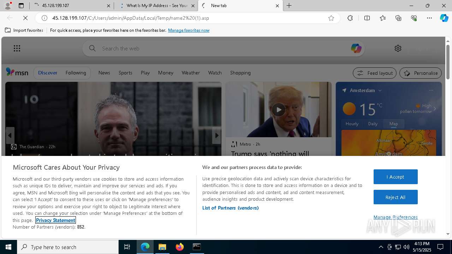Open the Weather section
The image size is (452, 254).
[191, 73]
